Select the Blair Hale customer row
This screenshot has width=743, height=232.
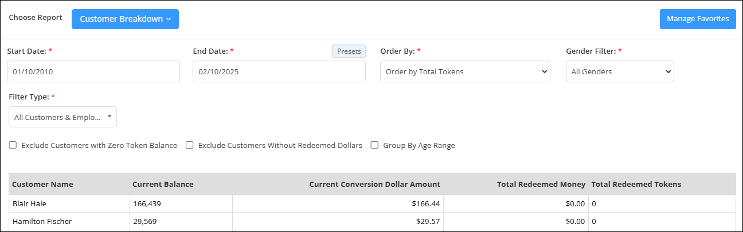(372, 203)
